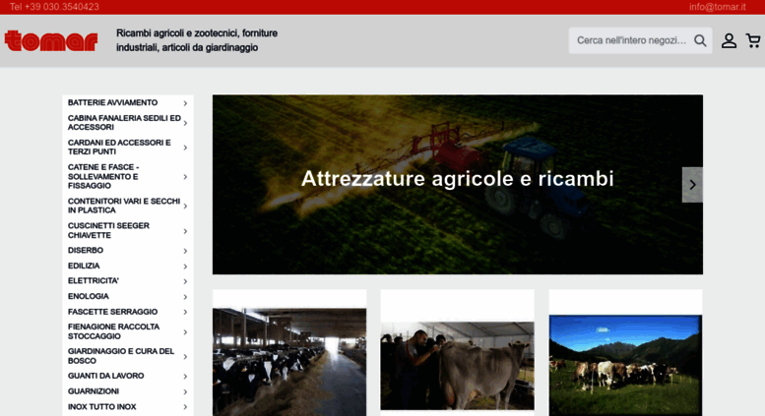The height and width of the screenshot is (416, 765).
Task: Expand INOX TUTTO INOX chevron
Action: tap(185, 407)
